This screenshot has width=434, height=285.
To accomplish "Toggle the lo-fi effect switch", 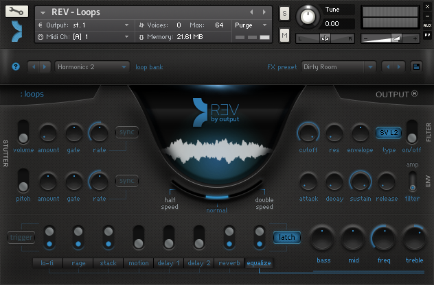I will click(x=49, y=238).
